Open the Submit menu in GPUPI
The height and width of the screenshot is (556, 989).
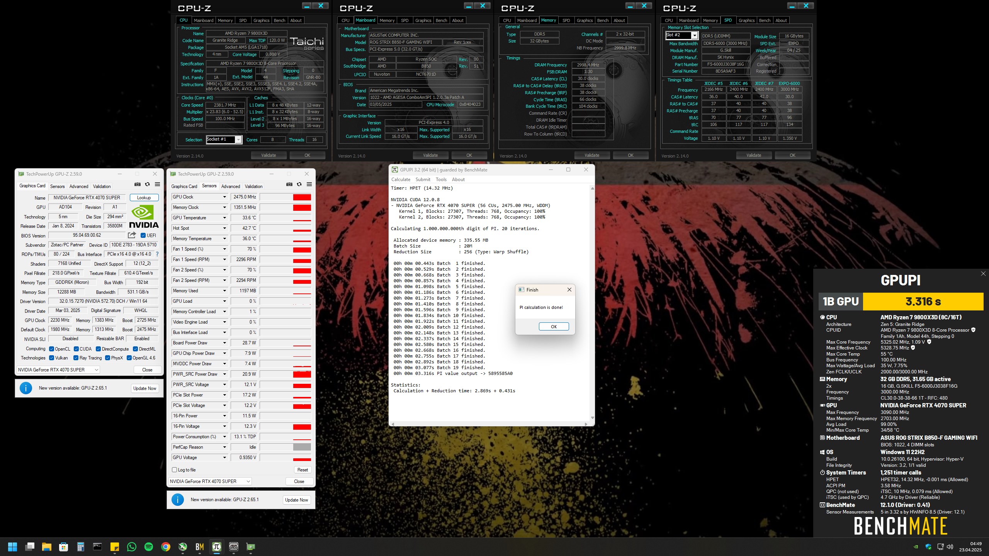point(423,180)
